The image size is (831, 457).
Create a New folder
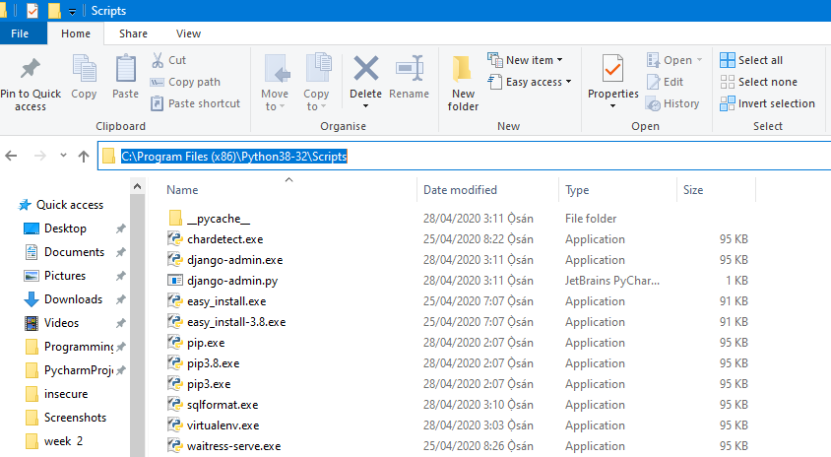click(463, 84)
